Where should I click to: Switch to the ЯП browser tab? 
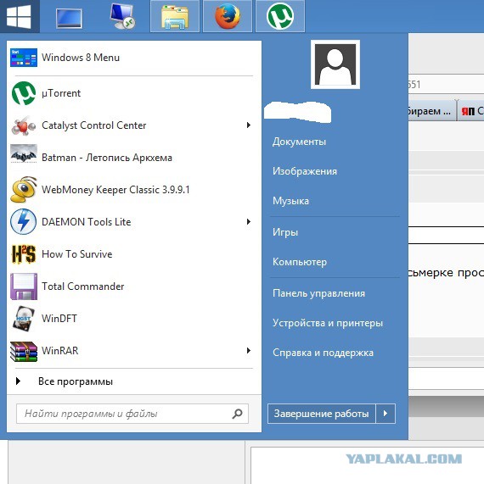[x=470, y=110]
